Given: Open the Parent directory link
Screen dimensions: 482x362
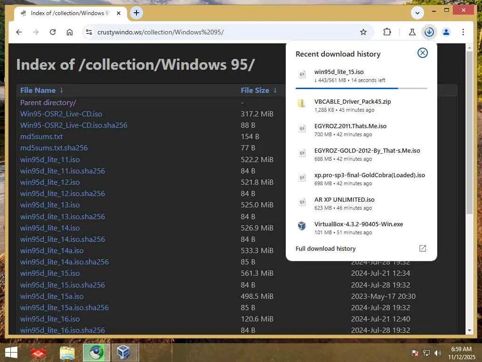Looking at the screenshot, I should coord(48,102).
